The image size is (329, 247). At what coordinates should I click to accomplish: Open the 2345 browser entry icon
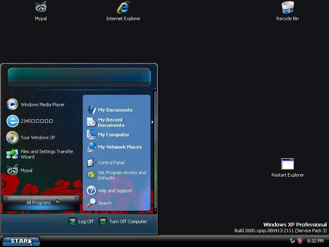click(x=12, y=121)
